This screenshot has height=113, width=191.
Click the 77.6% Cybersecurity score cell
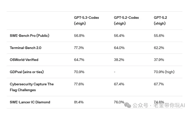click(79, 84)
